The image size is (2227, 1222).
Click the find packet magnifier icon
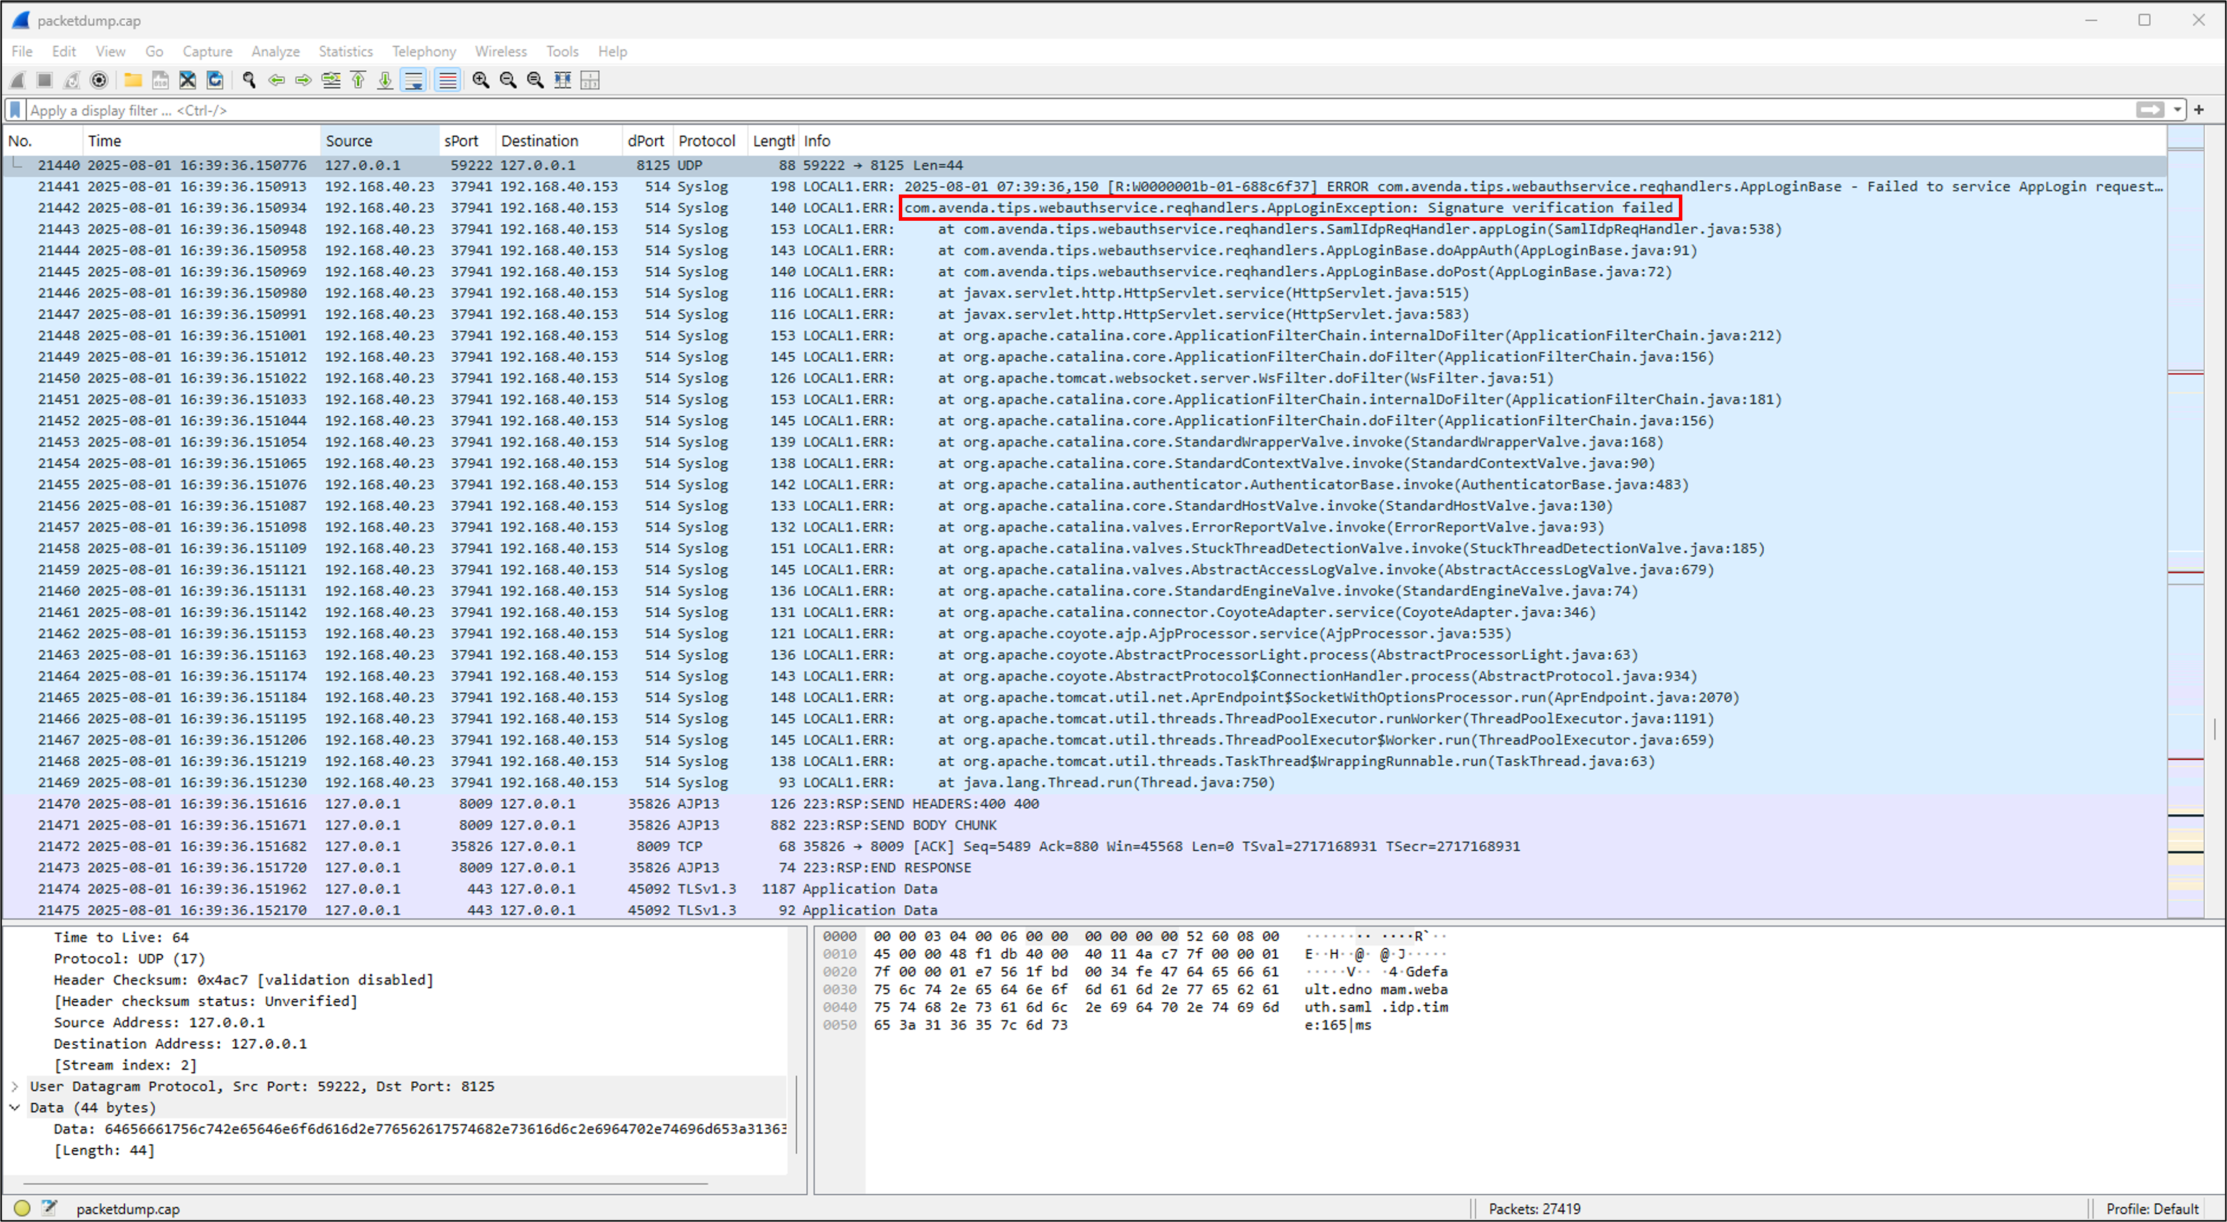[x=249, y=80]
